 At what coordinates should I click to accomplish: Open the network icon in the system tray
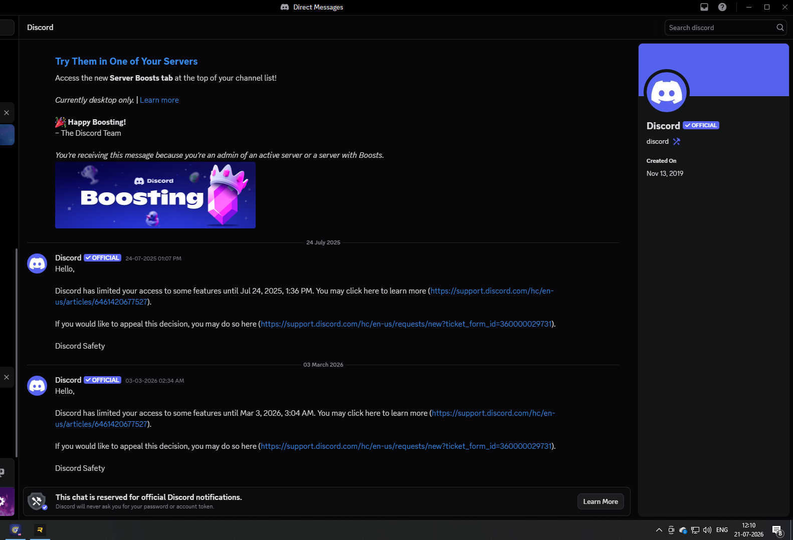coord(695,530)
